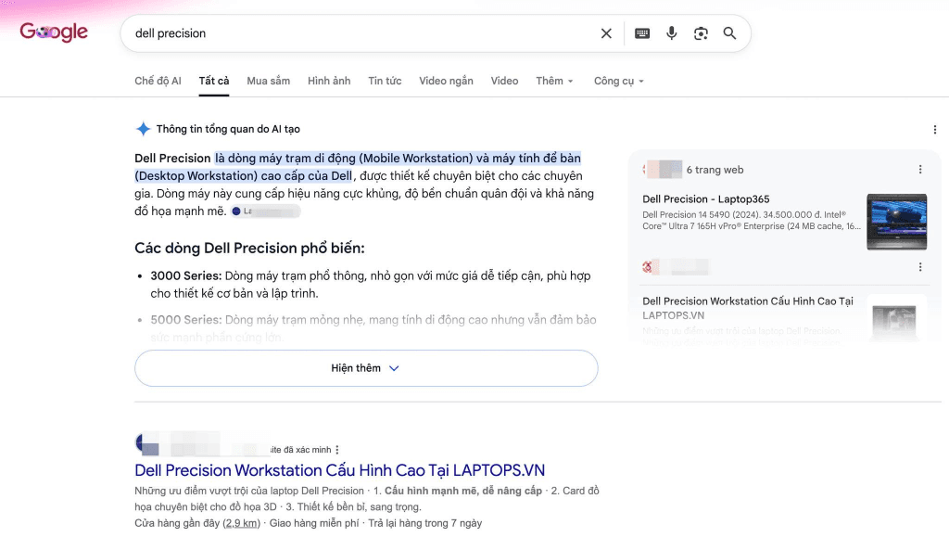Open three-dot menu beside 6 trang web
949x550 pixels.
click(x=920, y=170)
